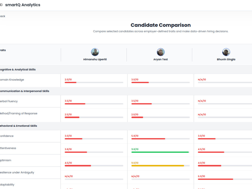This screenshot has width=252, height=189.
Task: Select the Communication & Interpersonal Skills section header
Action: tap(24, 91)
